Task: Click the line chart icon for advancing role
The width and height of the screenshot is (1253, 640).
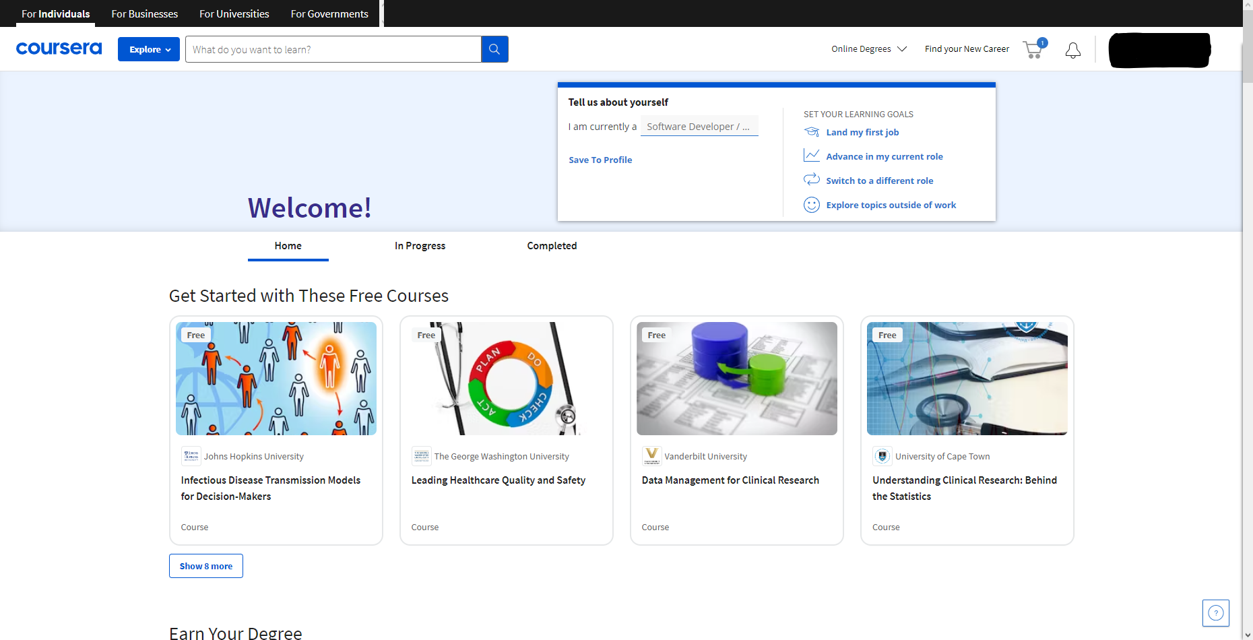Action: (x=812, y=156)
